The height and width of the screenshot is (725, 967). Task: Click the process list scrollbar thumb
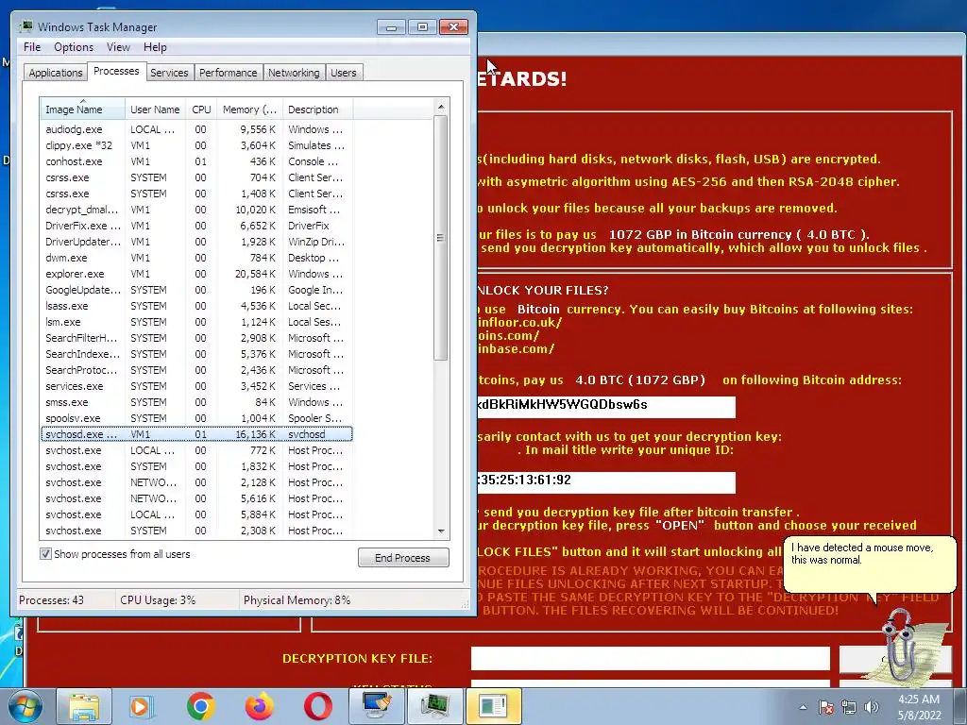click(440, 237)
